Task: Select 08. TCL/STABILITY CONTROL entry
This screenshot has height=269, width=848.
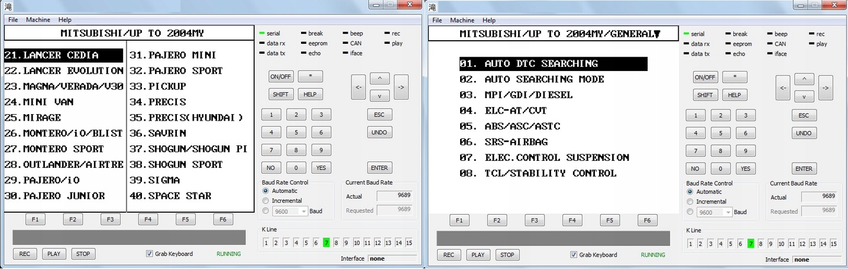Action: coord(538,173)
